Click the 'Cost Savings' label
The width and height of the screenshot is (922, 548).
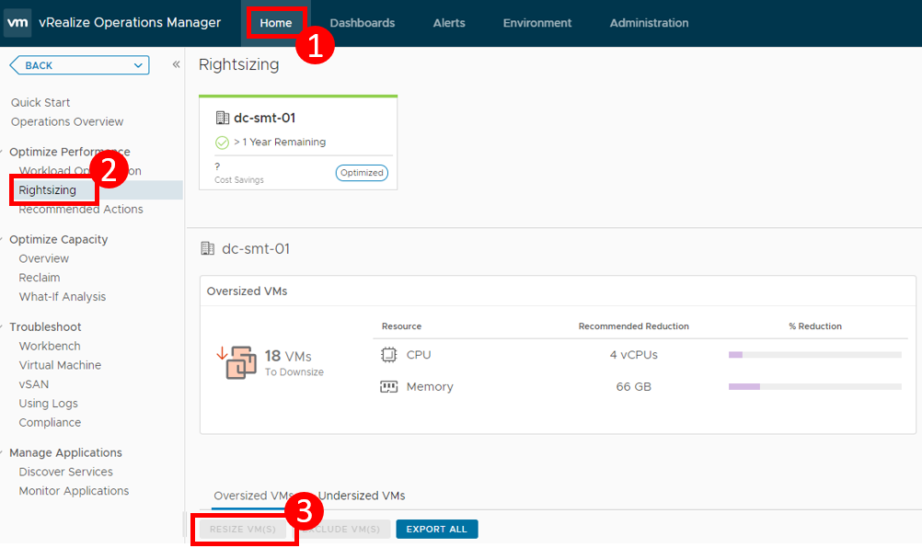click(x=238, y=179)
